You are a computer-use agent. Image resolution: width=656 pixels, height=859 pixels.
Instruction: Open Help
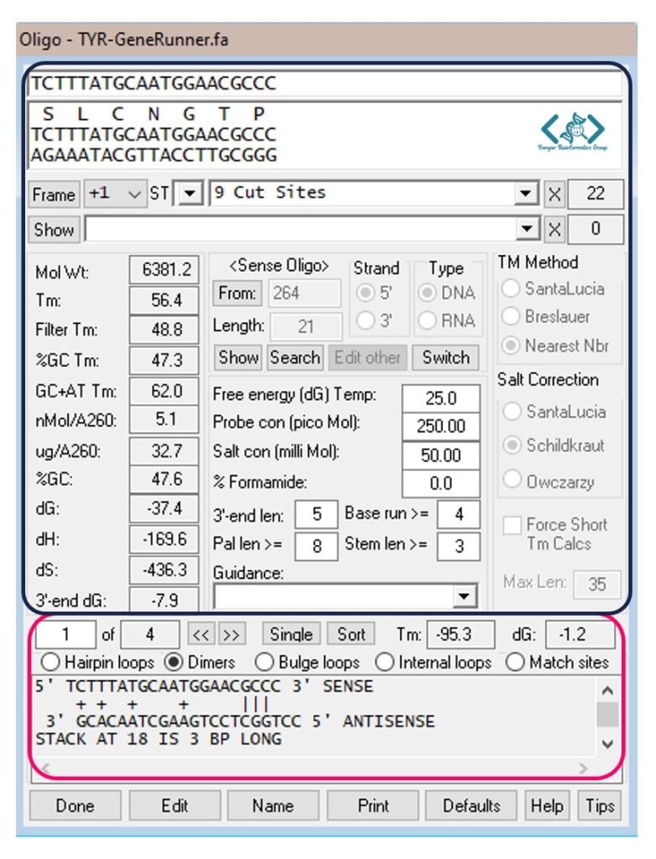pos(547,806)
